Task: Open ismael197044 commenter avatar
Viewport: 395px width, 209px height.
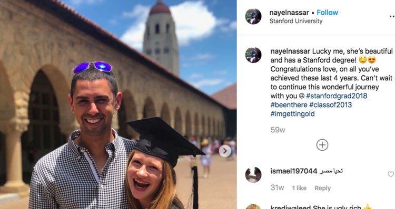Action: click(x=253, y=174)
